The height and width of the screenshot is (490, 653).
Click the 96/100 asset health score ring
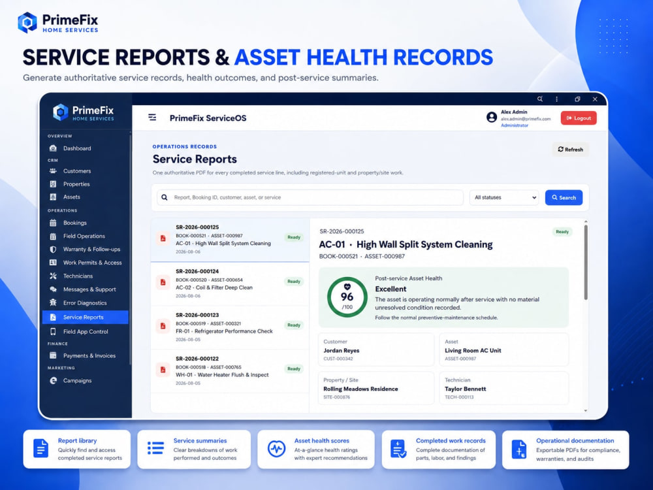347,297
